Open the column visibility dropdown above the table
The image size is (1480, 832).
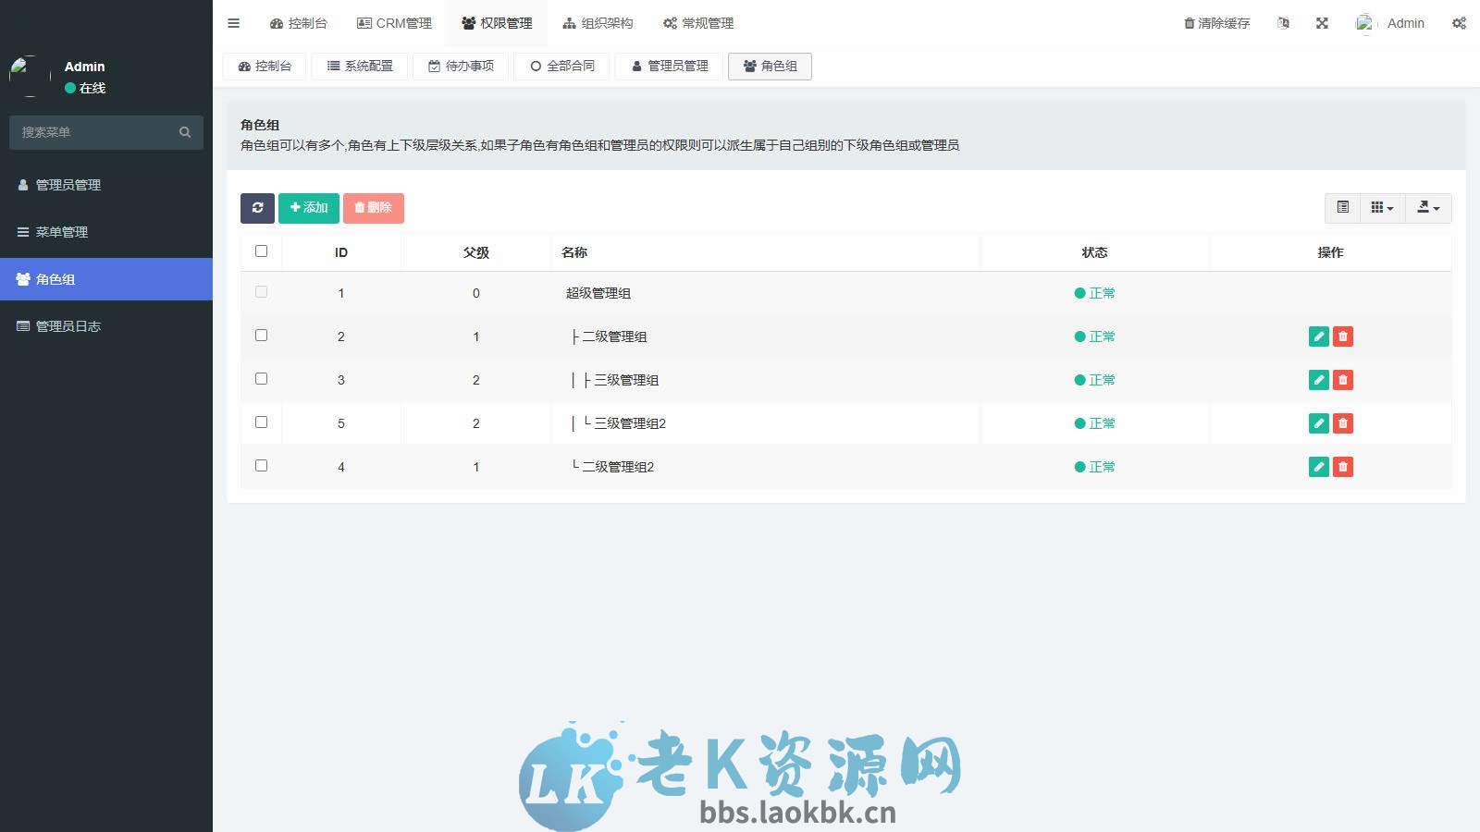1381,208
